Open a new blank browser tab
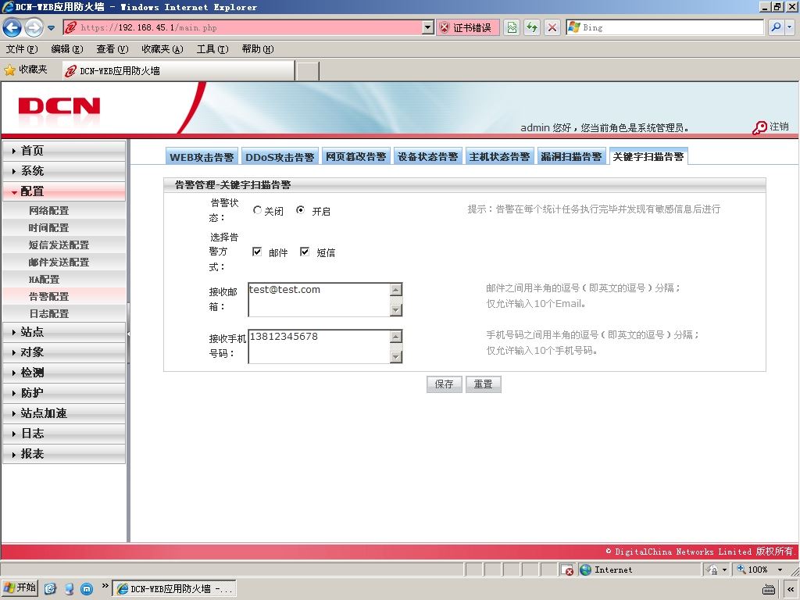The image size is (800, 600). (308, 71)
